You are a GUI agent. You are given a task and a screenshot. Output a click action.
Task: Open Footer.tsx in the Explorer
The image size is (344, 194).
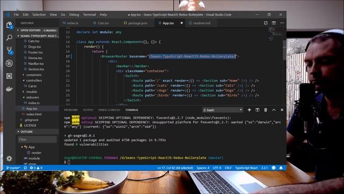35,52
